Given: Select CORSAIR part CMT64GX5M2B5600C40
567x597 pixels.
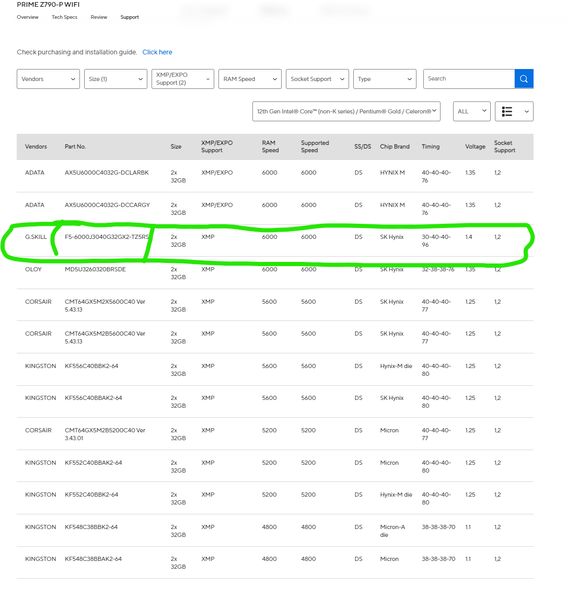Looking at the screenshot, I should (x=105, y=337).
